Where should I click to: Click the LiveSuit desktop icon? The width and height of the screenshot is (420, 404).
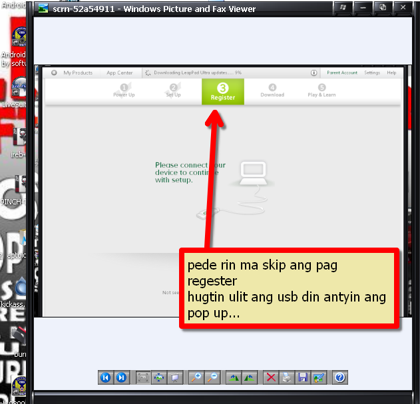[x=17, y=90]
